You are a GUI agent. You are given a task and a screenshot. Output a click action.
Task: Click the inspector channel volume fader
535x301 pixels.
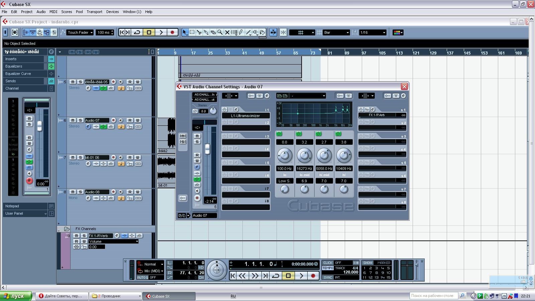pyautogui.click(x=40, y=126)
